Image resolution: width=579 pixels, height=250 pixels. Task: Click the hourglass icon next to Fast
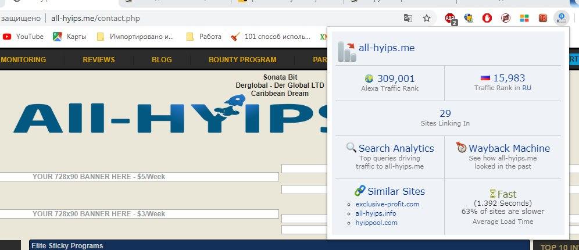pyautogui.click(x=492, y=194)
